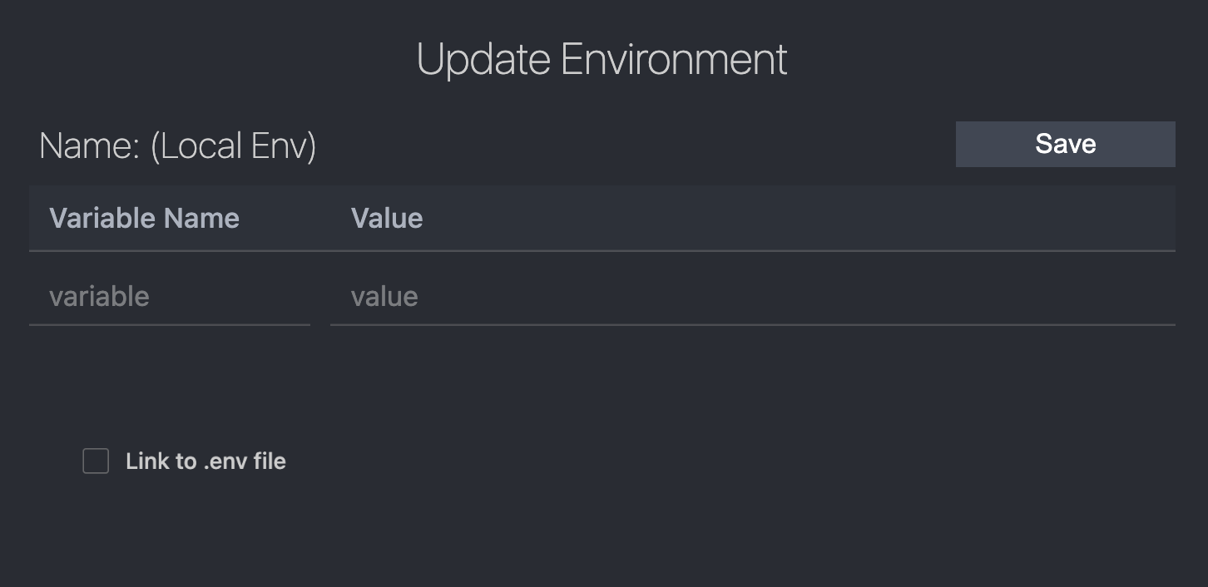Click the Update Environment dialog title
This screenshot has width=1208, height=587.
[x=602, y=58]
